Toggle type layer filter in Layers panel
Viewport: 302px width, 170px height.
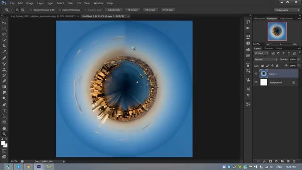284,53
